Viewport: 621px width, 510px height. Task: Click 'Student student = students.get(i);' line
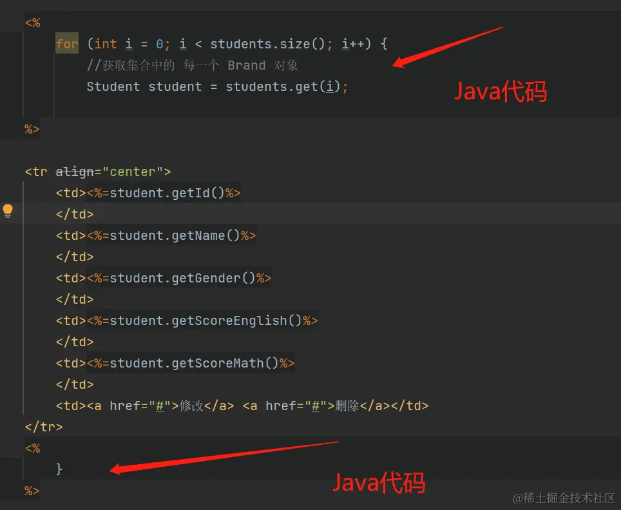point(217,86)
